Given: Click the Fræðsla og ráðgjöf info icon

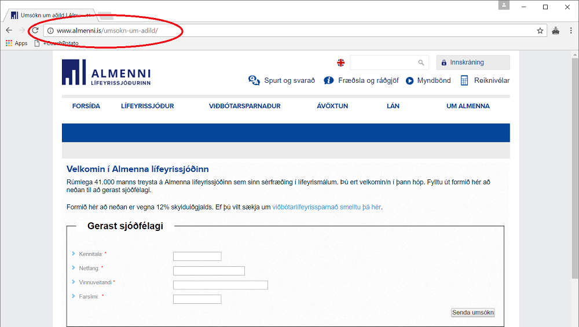Looking at the screenshot, I should pyautogui.click(x=329, y=80).
